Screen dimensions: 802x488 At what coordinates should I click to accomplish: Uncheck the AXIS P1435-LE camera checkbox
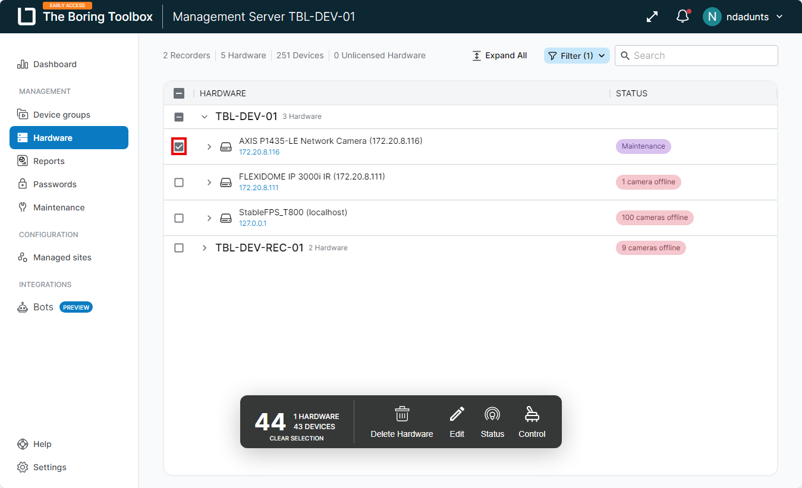(x=179, y=147)
